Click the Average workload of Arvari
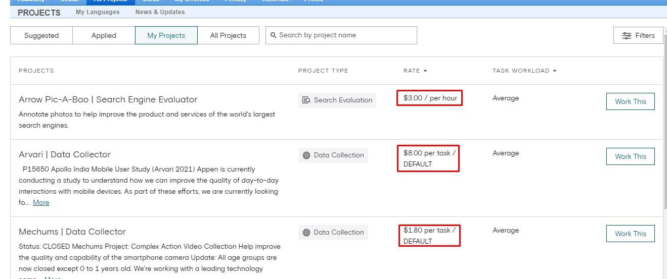This screenshot has height=279, width=667. pos(506,153)
